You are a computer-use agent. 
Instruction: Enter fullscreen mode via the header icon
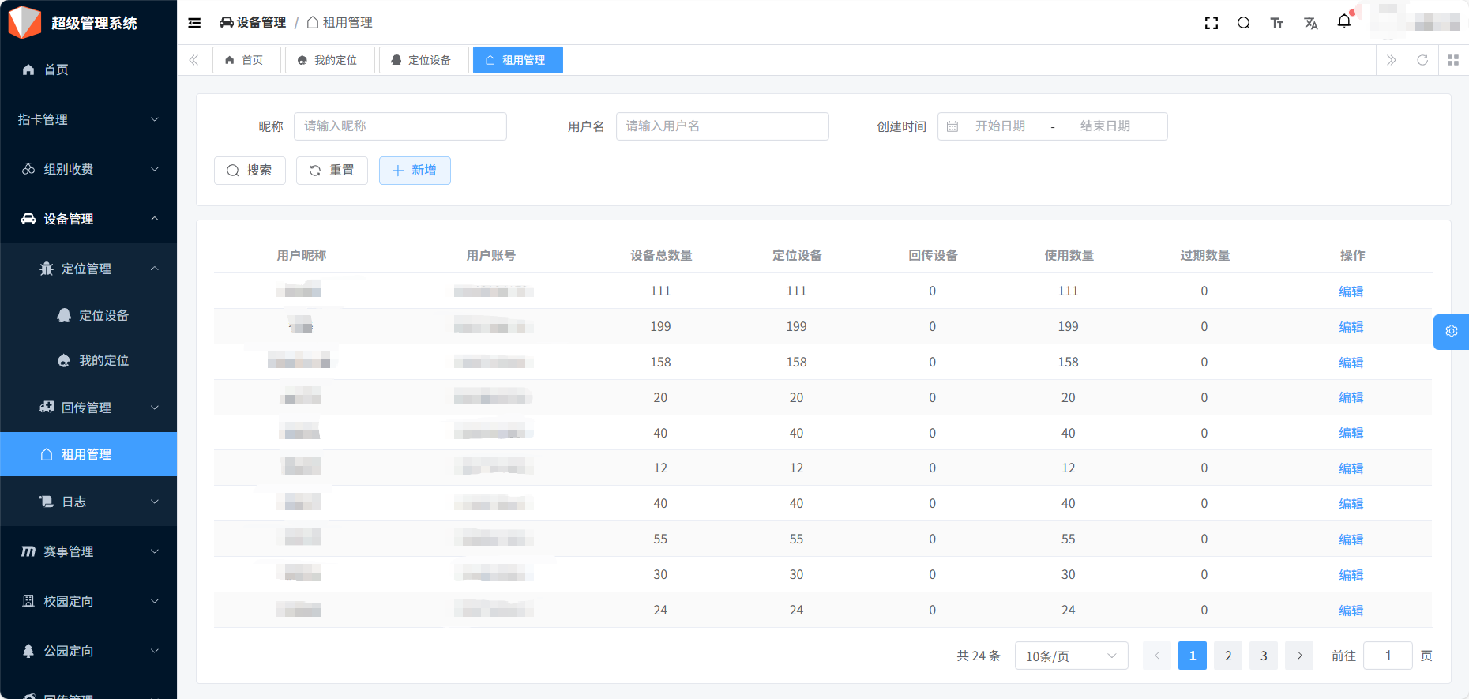[x=1211, y=23]
